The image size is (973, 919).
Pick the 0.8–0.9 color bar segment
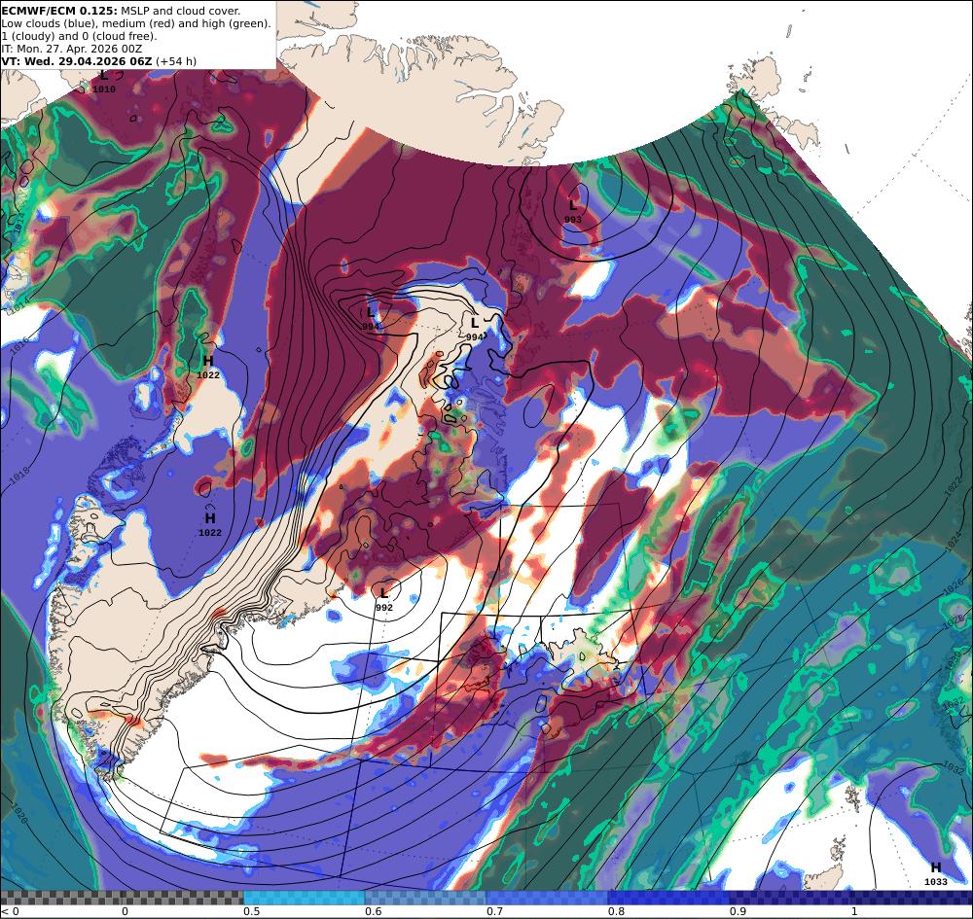[669, 898]
